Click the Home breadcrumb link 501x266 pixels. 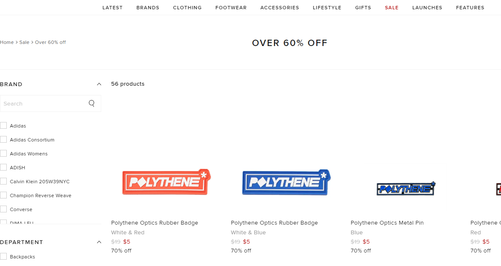7,42
